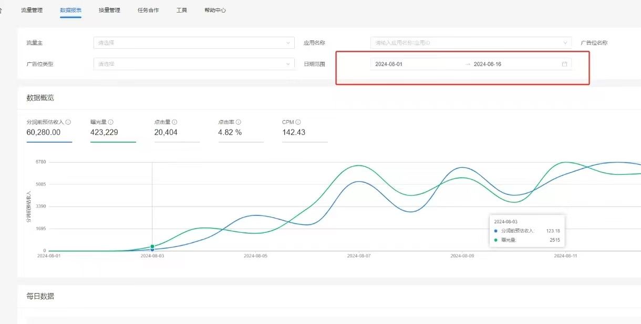641x324 pixels.
Task: Open calendar icon in date range field
Action: (x=564, y=64)
